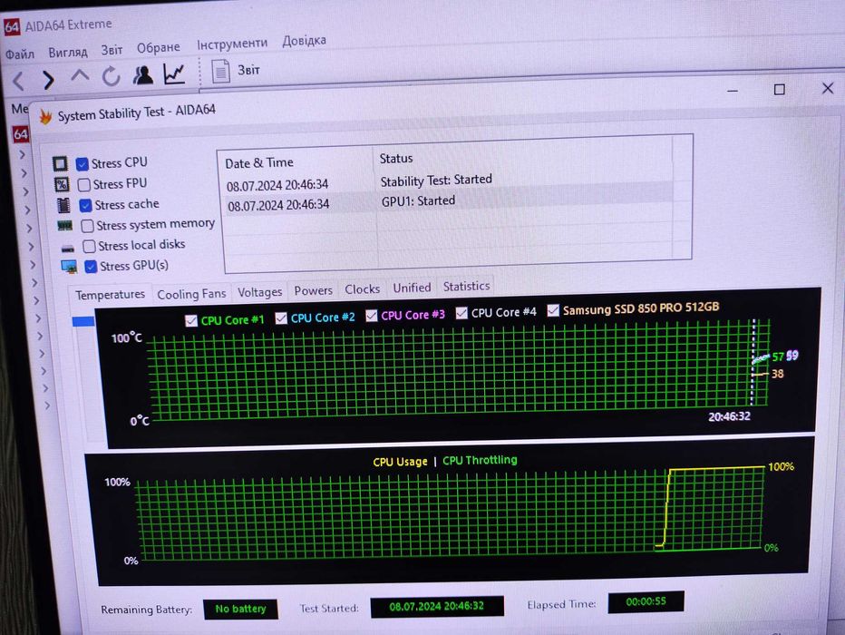This screenshot has width=845, height=635.
Task: Select the Temperatures tab
Action: point(110,295)
